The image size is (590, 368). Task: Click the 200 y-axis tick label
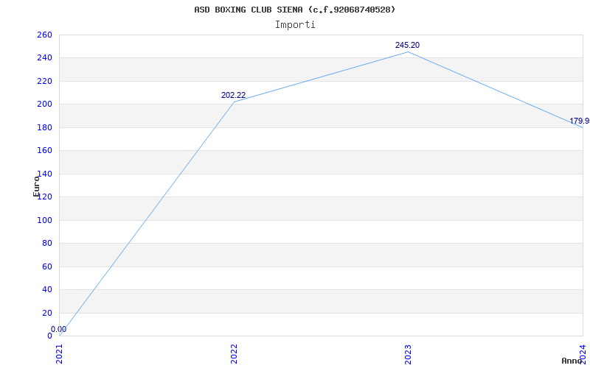(44, 105)
